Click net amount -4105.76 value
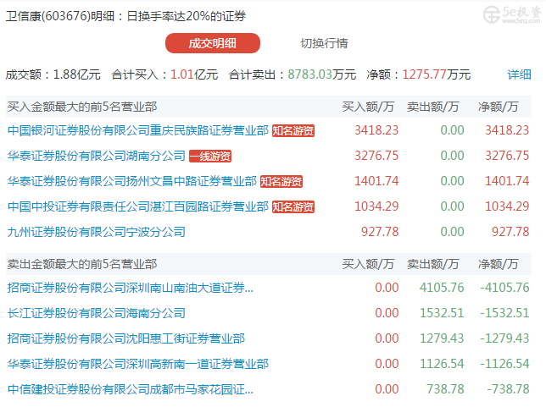Viewport: 546px width, 407px height. tap(504, 288)
